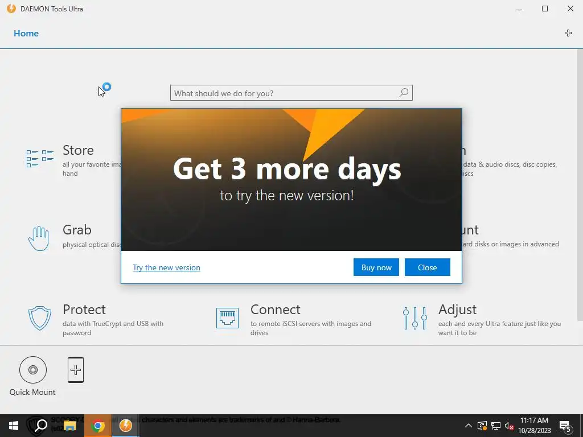Click the Store images list icon
The height and width of the screenshot is (437, 583).
(40, 159)
